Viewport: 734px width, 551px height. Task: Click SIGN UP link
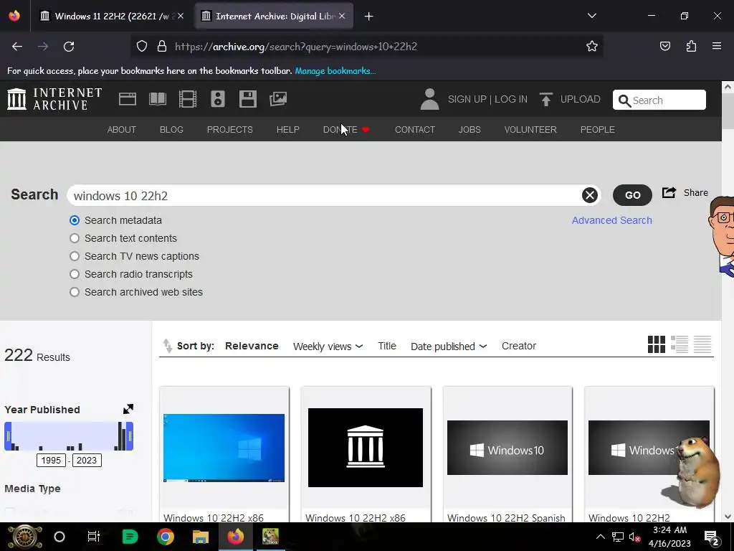pos(467,99)
